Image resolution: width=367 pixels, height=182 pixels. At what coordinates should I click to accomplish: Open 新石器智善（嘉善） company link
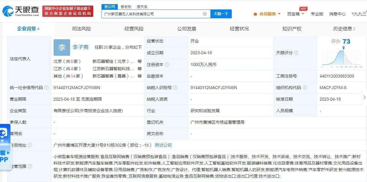click(x=113, y=76)
